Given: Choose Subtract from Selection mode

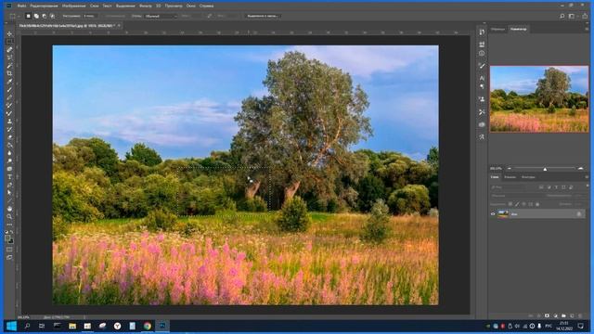Looking at the screenshot, I should pos(45,16).
